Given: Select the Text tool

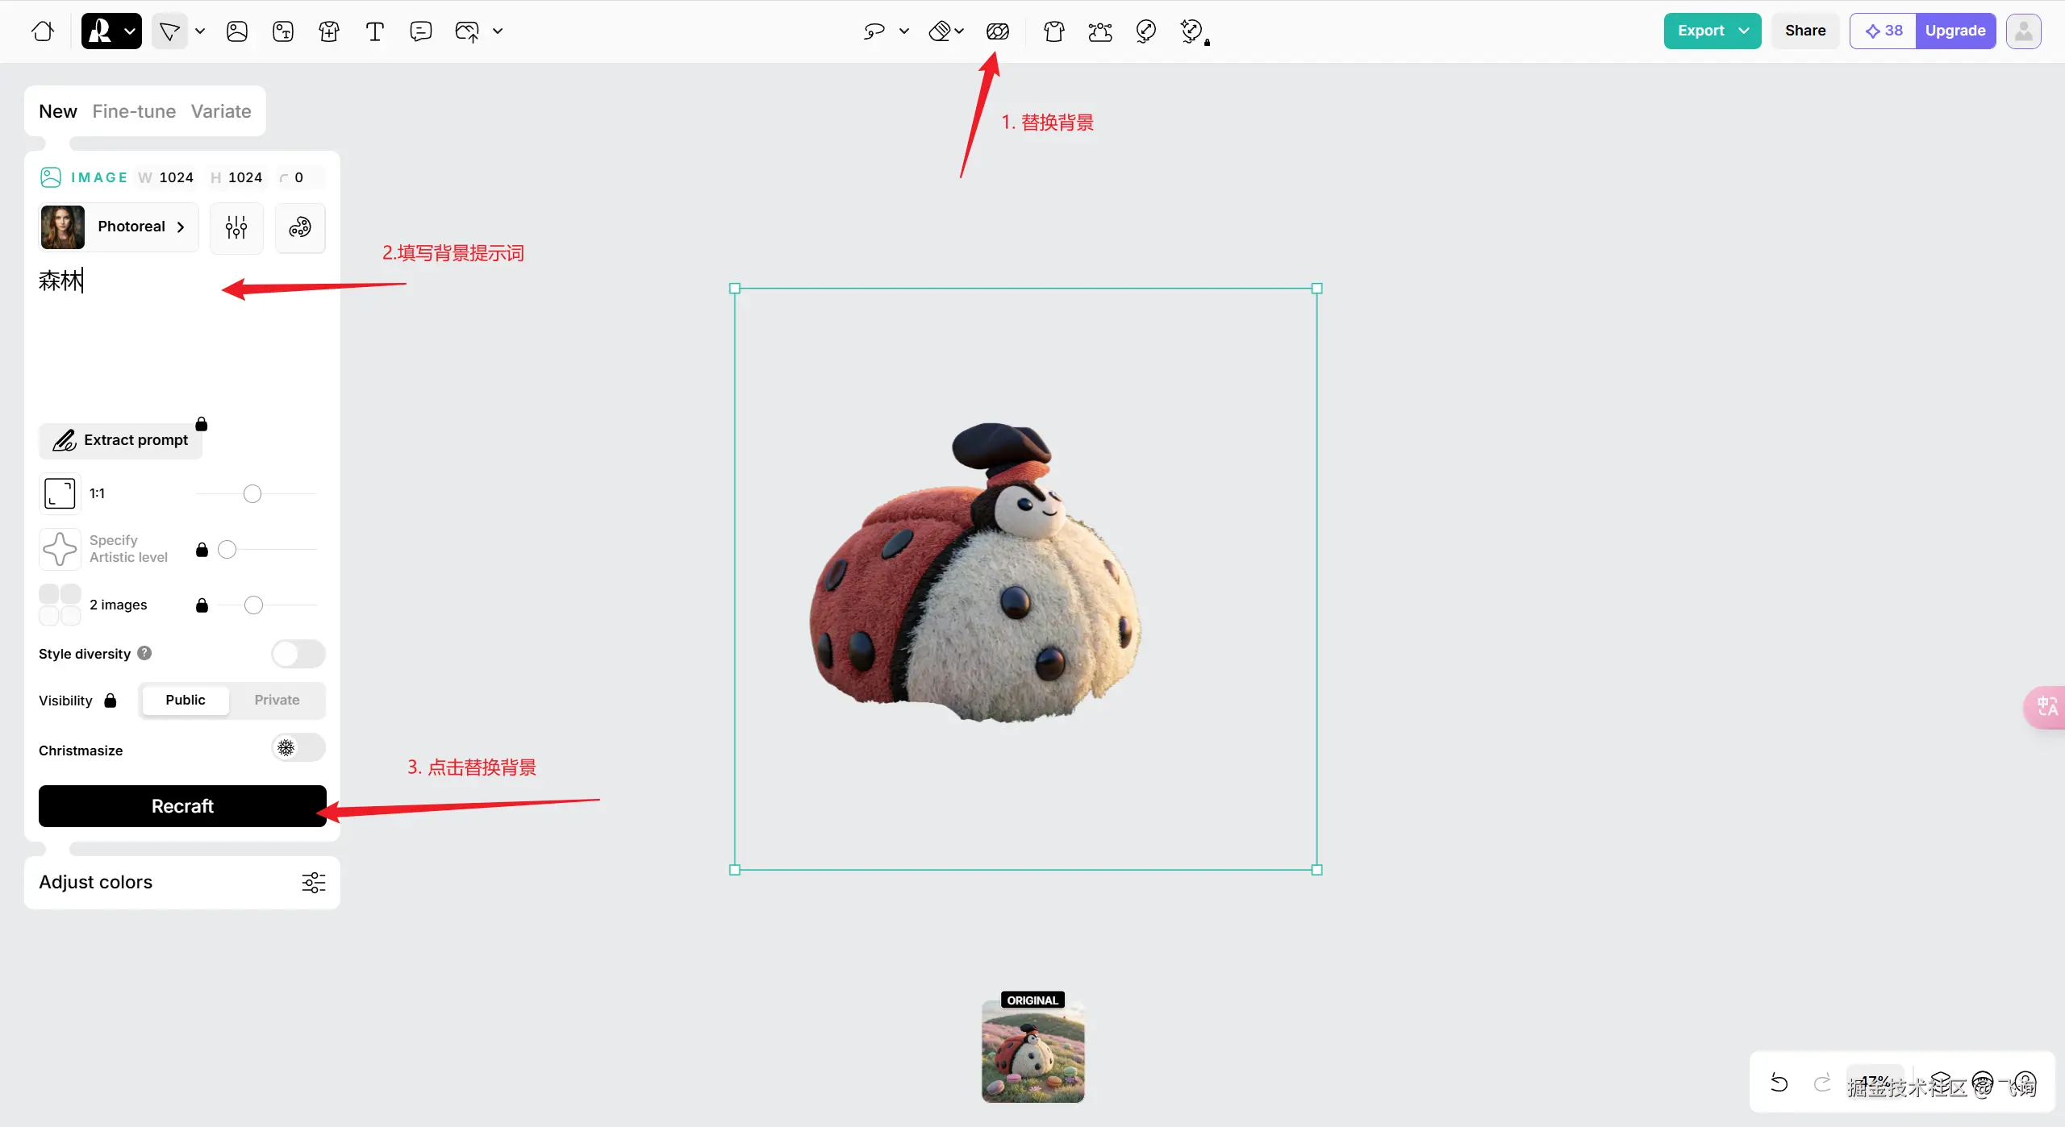Looking at the screenshot, I should point(374,31).
